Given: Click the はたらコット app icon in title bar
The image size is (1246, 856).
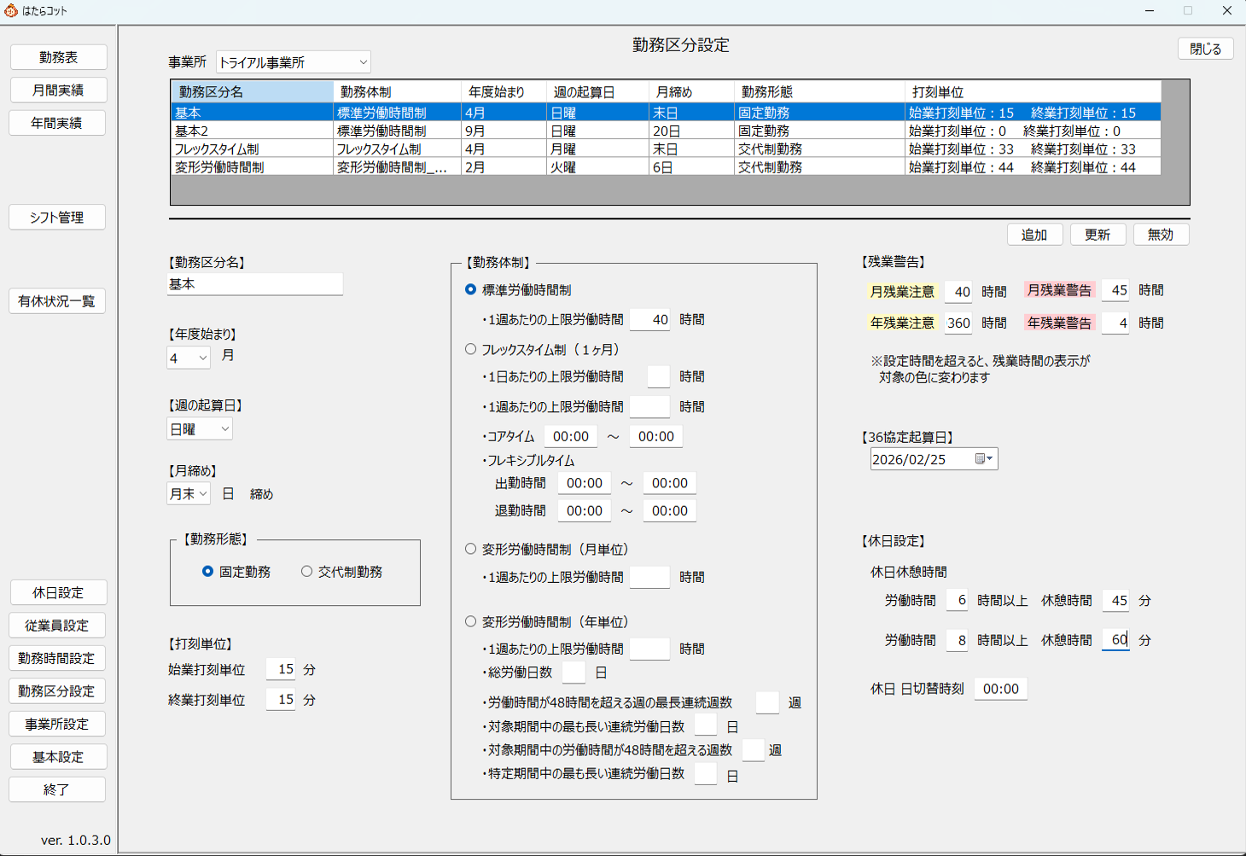Looking at the screenshot, I should pos(11,10).
